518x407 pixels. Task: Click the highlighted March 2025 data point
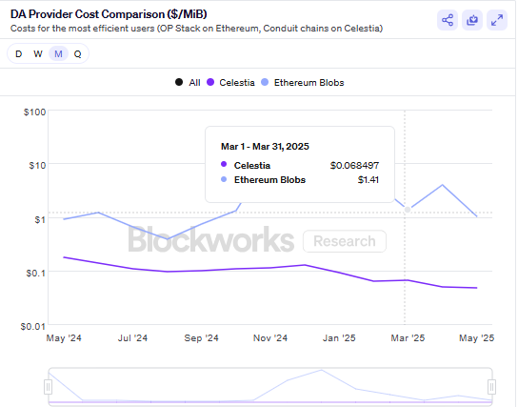click(408, 210)
